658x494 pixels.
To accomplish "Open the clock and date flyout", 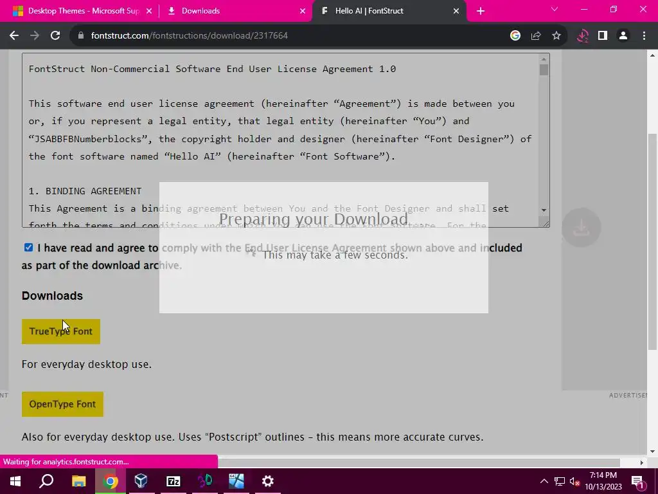I will [x=603, y=481].
